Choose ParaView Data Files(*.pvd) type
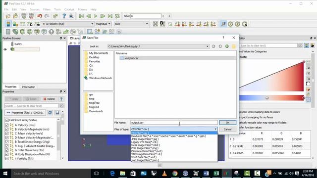This screenshot has width=317, height=178. click(x=147, y=151)
